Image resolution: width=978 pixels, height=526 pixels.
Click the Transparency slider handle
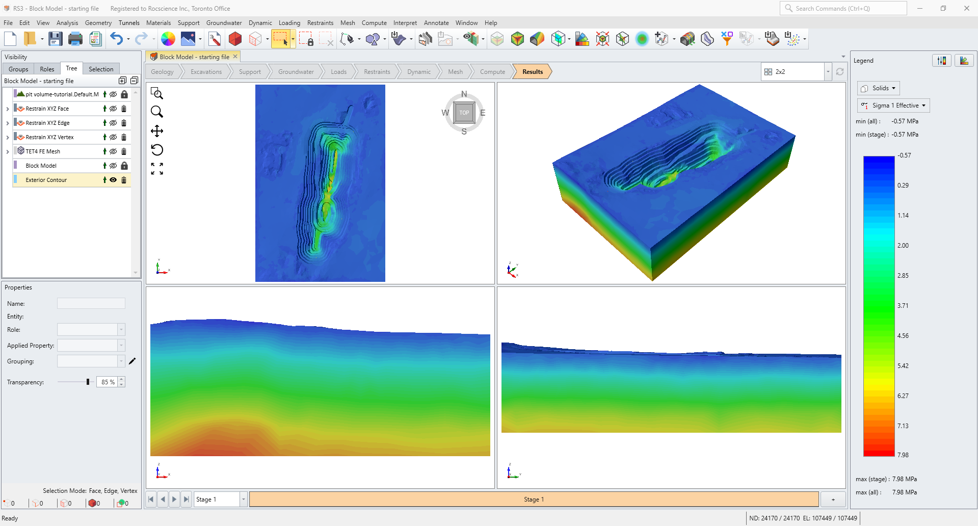pos(88,382)
